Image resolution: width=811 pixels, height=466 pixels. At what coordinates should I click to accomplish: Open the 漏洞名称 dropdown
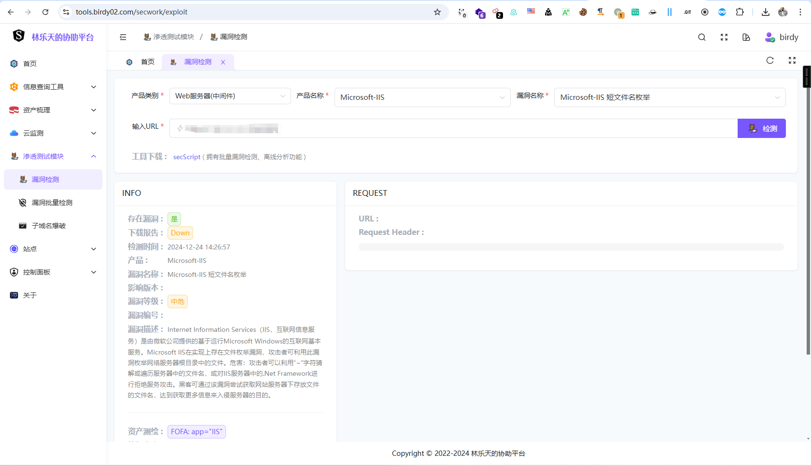[669, 97]
